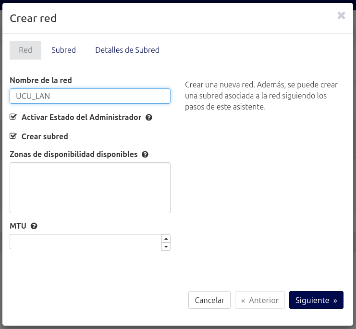The height and width of the screenshot is (329, 356).
Task: Increase MTU with the up arrow
Action: [166, 239]
